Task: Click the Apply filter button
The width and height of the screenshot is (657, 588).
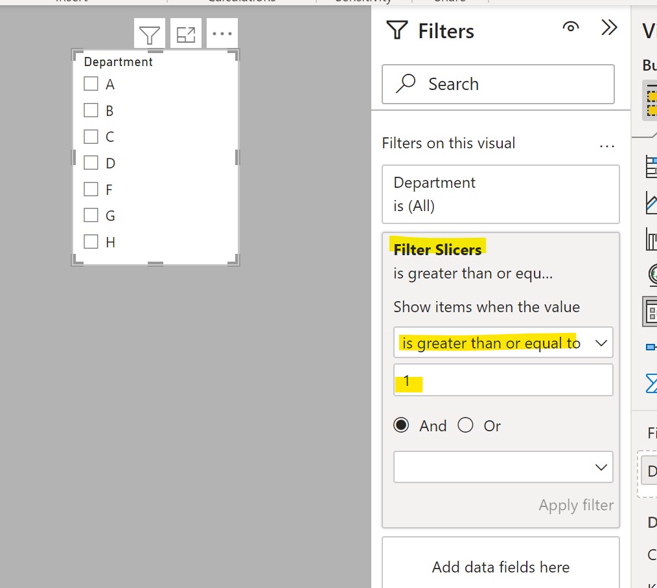Action: 576,505
